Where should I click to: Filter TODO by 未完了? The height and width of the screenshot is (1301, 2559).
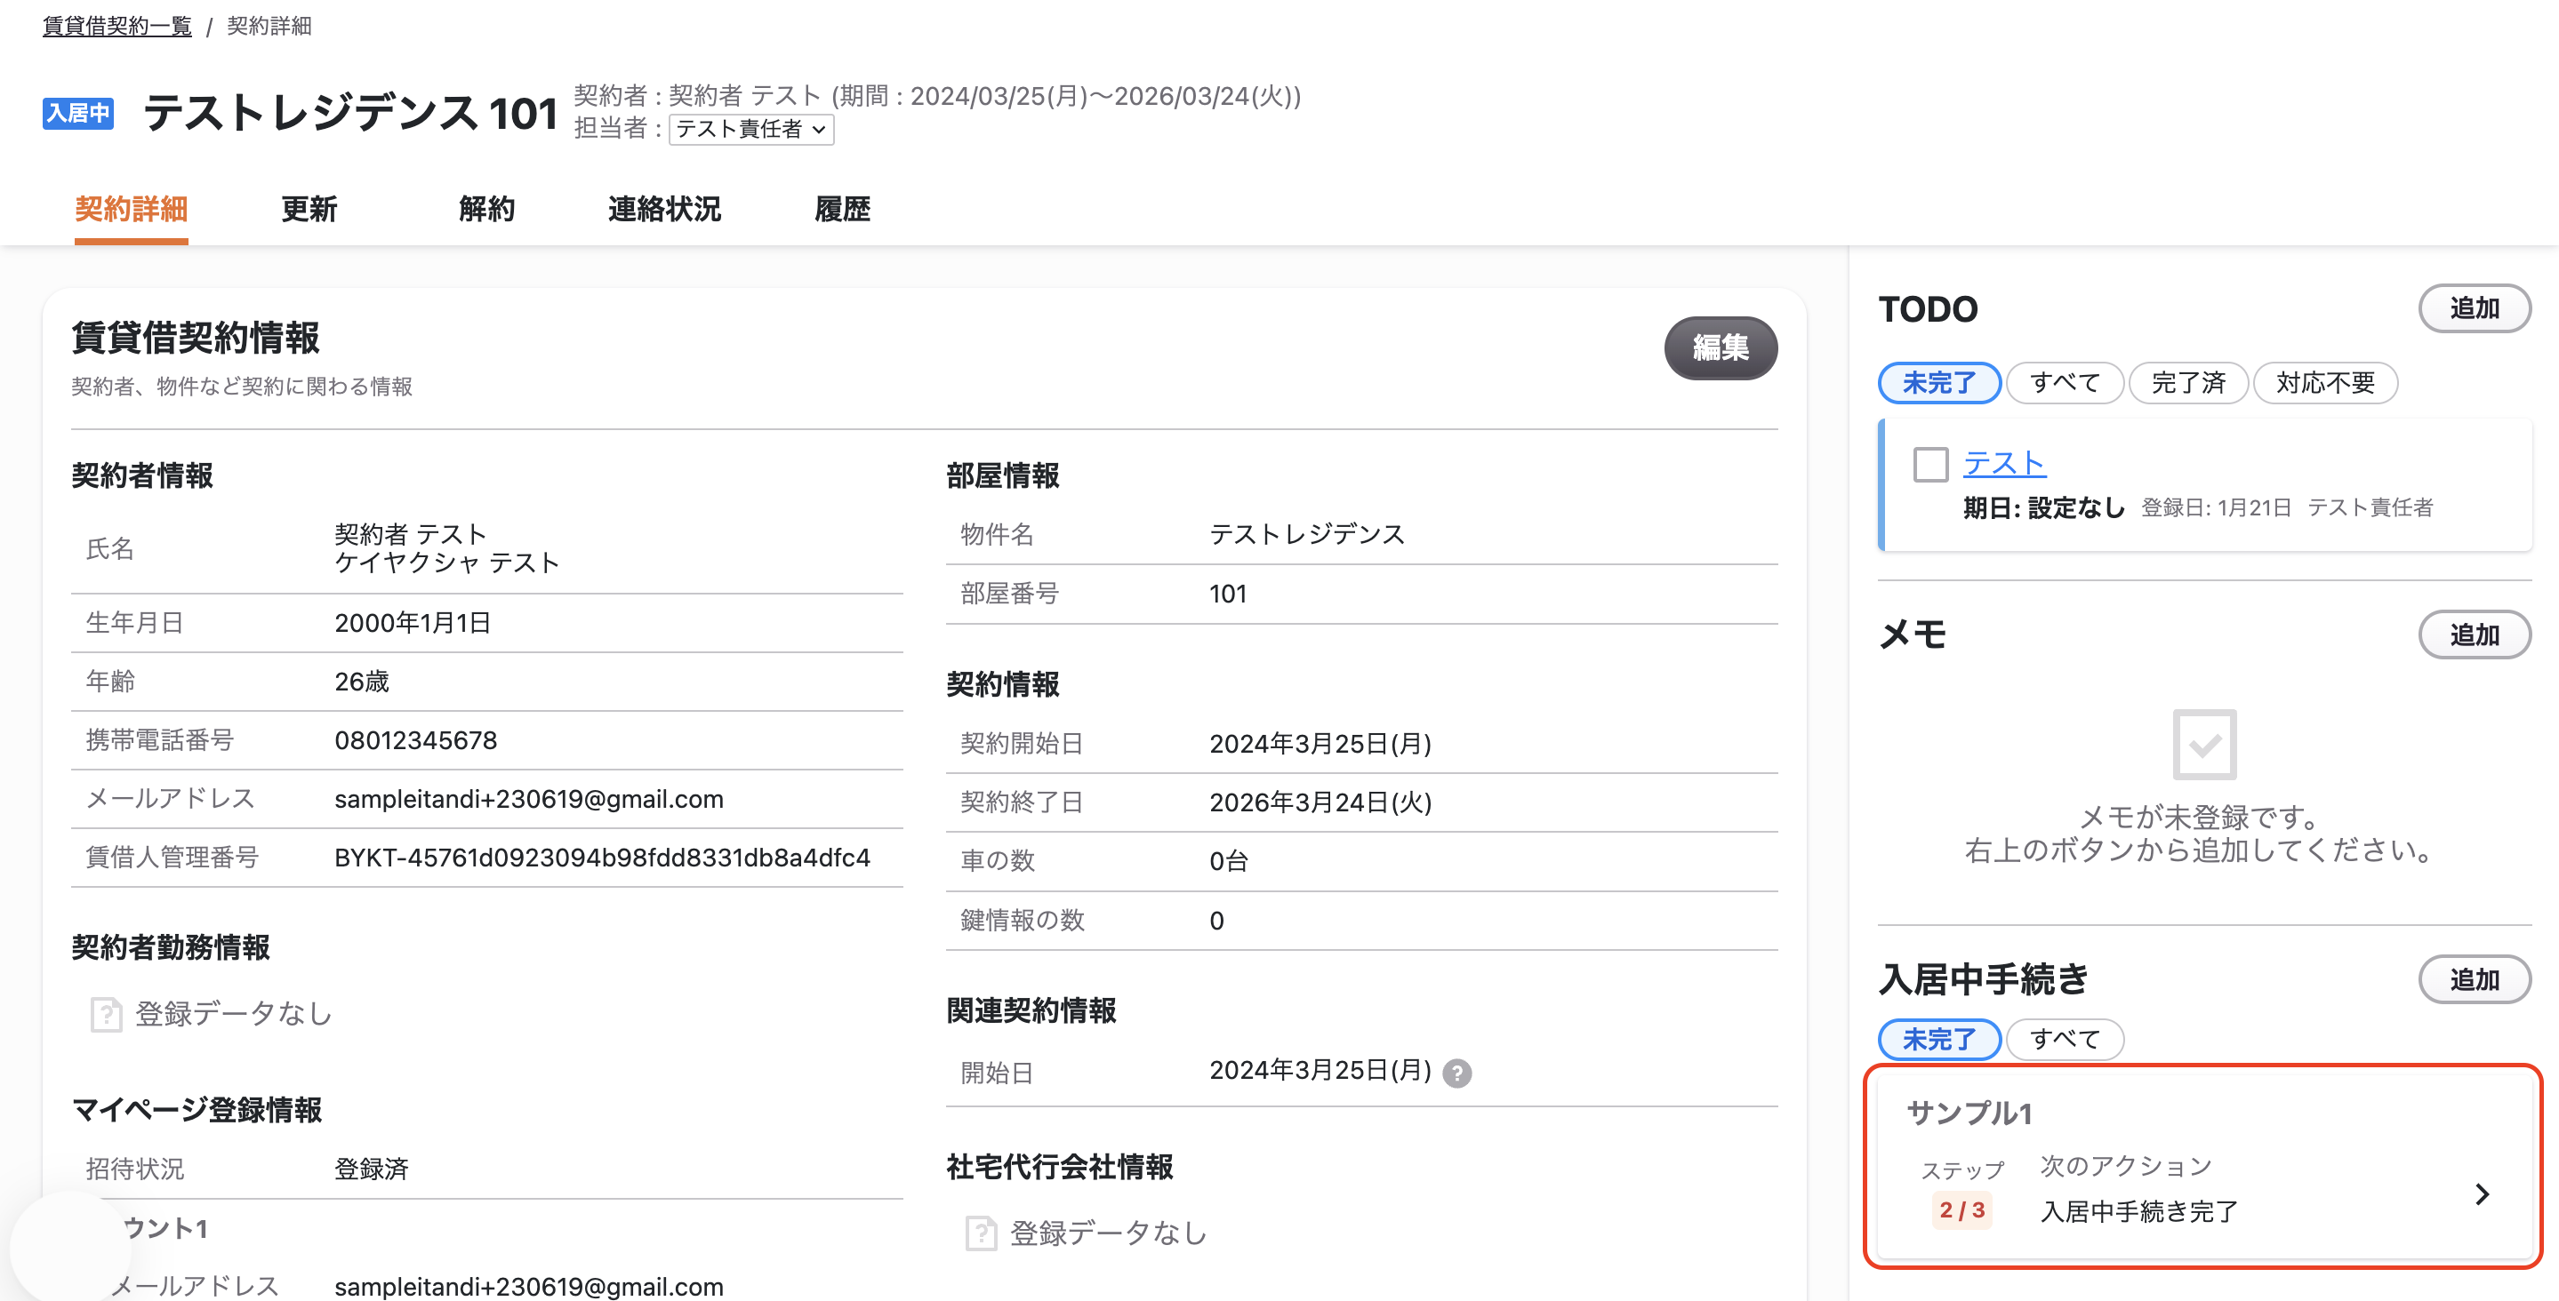[1939, 383]
